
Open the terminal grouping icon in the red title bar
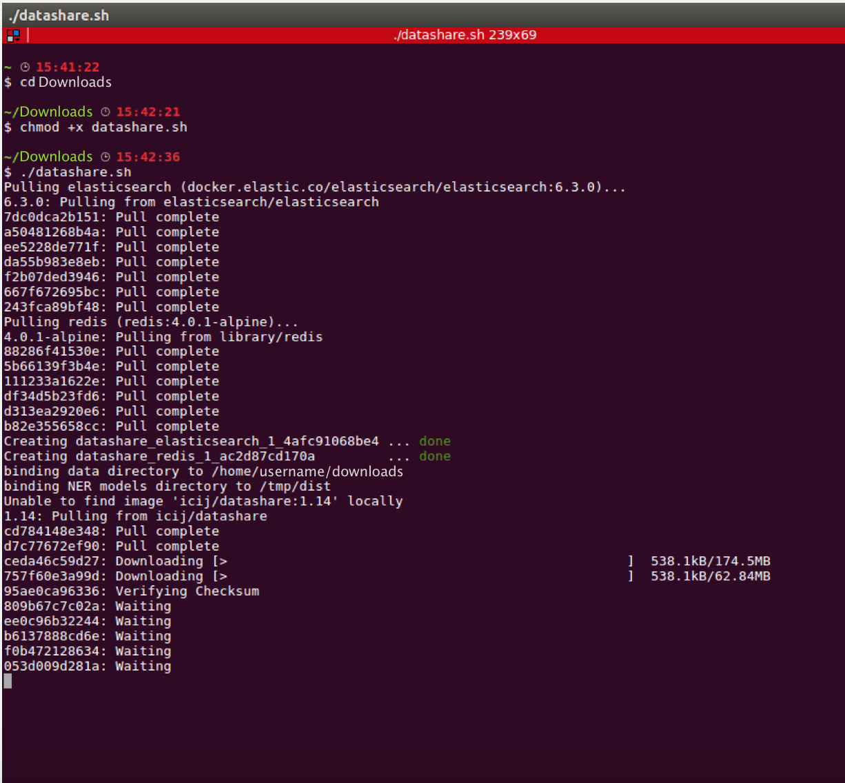click(13, 35)
